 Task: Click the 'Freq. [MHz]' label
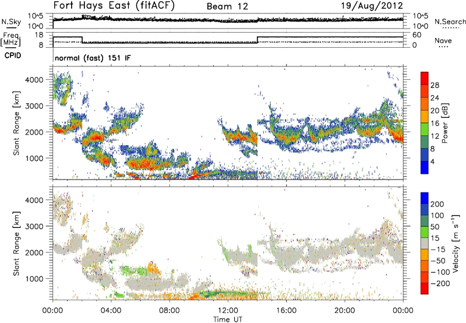(x=10, y=39)
